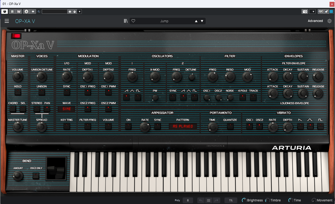Image resolution: width=335 pixels, height=204 pixels.
Task: Toggle portamento QUANTIZE button
Action: coord(230,126)
